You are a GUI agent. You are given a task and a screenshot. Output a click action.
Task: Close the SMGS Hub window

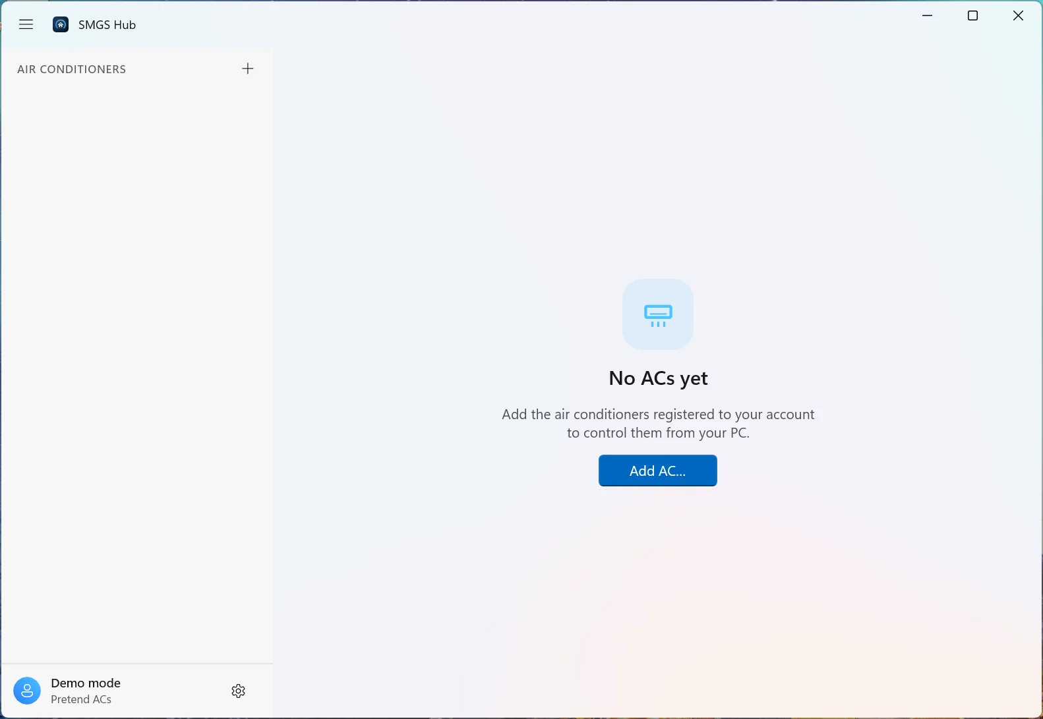1018,16
